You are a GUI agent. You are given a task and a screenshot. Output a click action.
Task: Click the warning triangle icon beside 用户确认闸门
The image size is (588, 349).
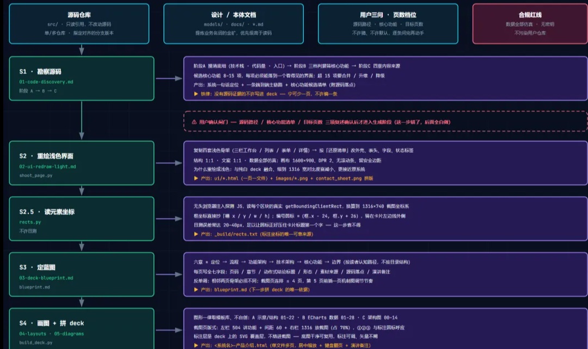[x=194, y=122]
